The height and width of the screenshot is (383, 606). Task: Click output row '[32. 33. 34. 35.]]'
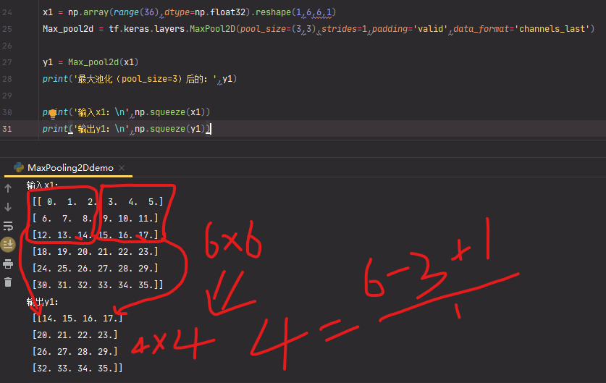click(77, 368)
